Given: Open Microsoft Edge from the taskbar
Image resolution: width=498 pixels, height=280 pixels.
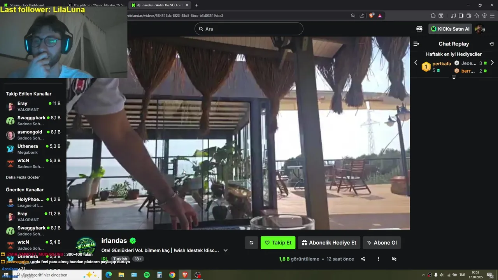Looking at the screenshot, I should (x=109, y=275).
